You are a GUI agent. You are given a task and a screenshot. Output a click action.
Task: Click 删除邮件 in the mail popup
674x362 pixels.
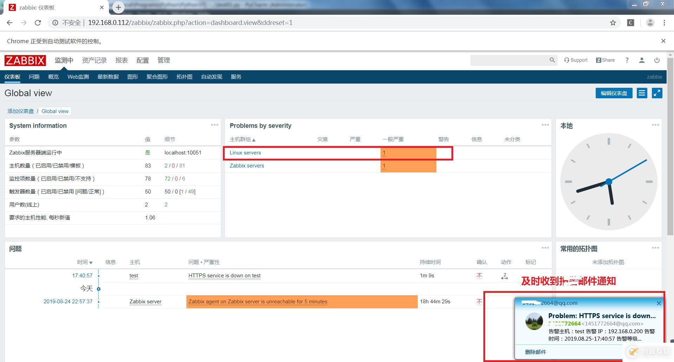tap(535, 352)
